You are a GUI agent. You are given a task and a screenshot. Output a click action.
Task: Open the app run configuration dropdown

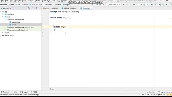coord(100,5)
